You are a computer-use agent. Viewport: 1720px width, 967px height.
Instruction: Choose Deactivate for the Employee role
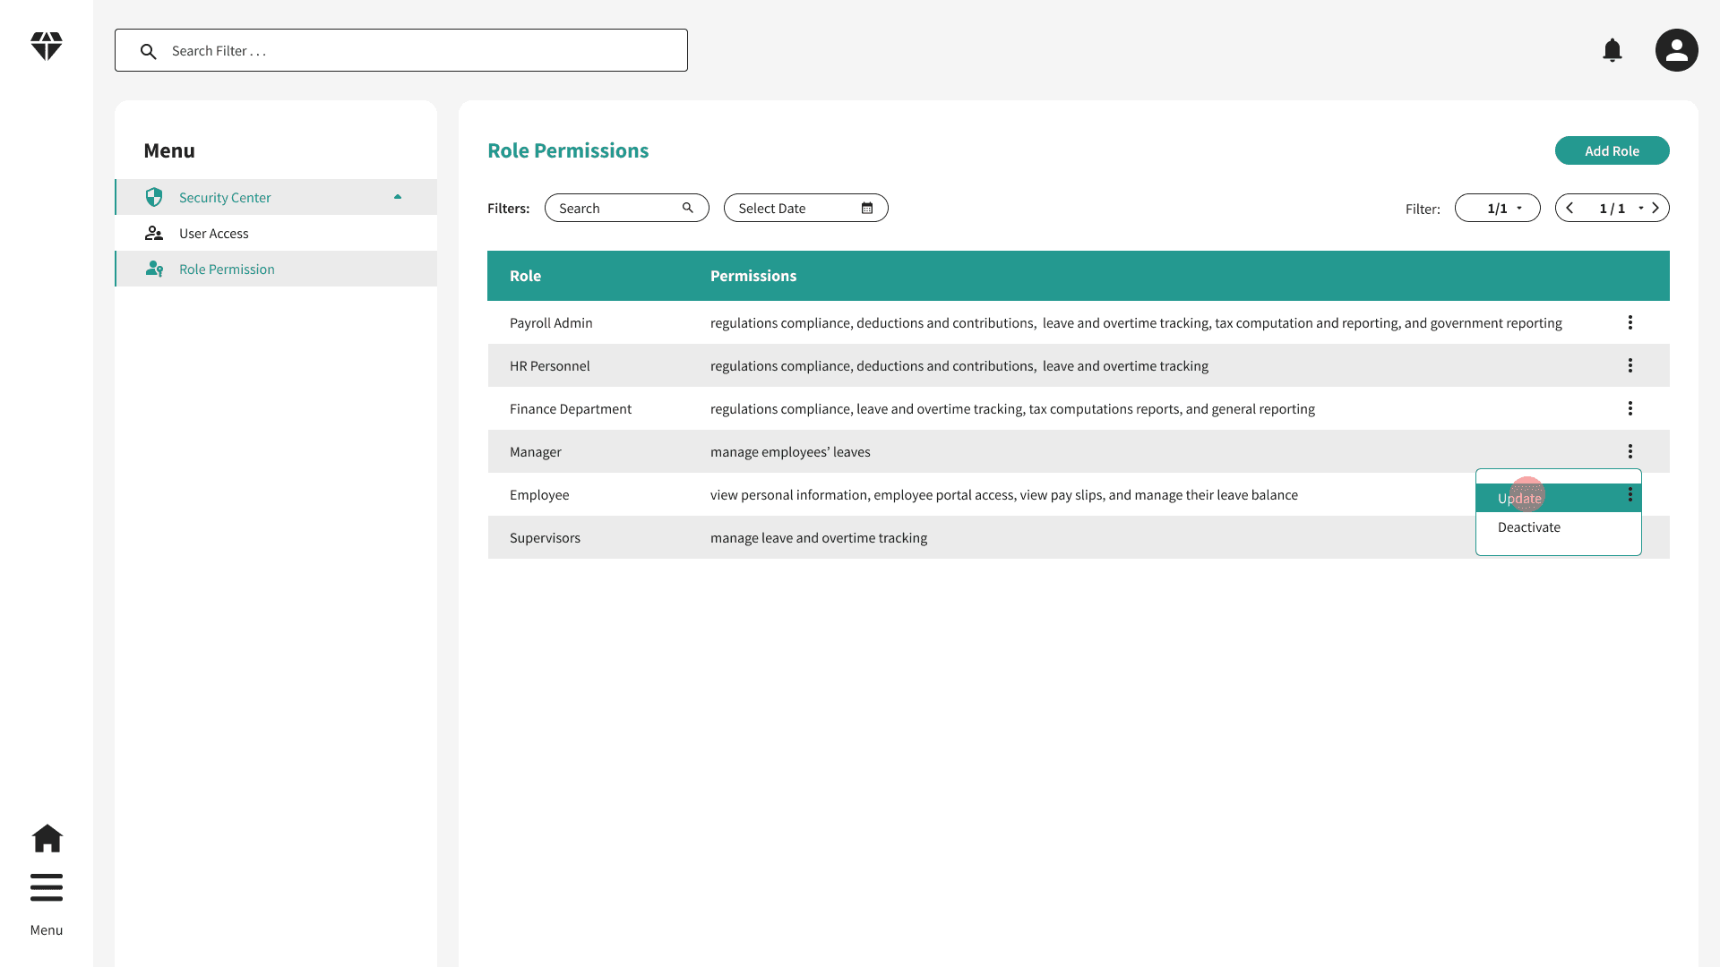coord(1528,527)
